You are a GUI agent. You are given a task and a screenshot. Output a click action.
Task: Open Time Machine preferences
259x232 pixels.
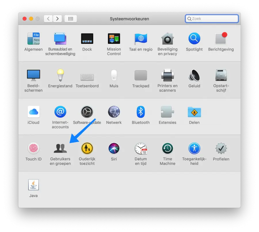[167, 148]
